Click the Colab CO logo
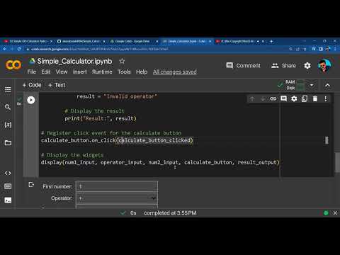 [x=13, y=64]
